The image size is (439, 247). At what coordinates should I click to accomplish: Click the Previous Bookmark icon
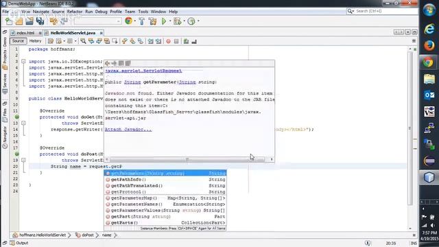[x=125, y=41]
